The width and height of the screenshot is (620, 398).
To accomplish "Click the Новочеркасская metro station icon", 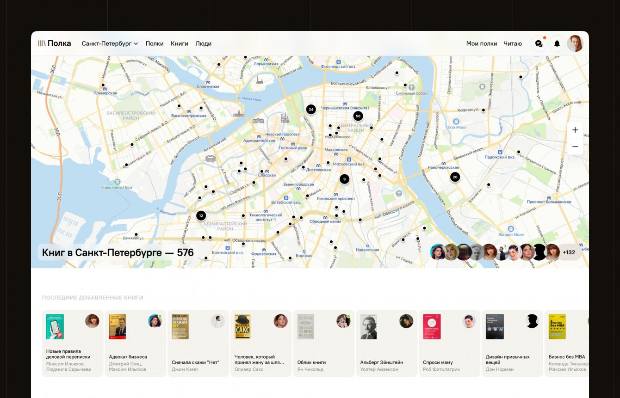I will (x=443, y=163).
